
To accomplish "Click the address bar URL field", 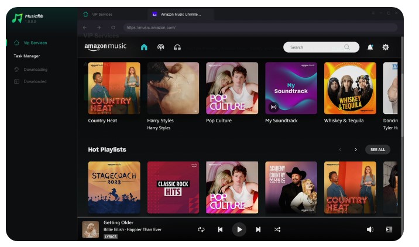I will point(260,28).
